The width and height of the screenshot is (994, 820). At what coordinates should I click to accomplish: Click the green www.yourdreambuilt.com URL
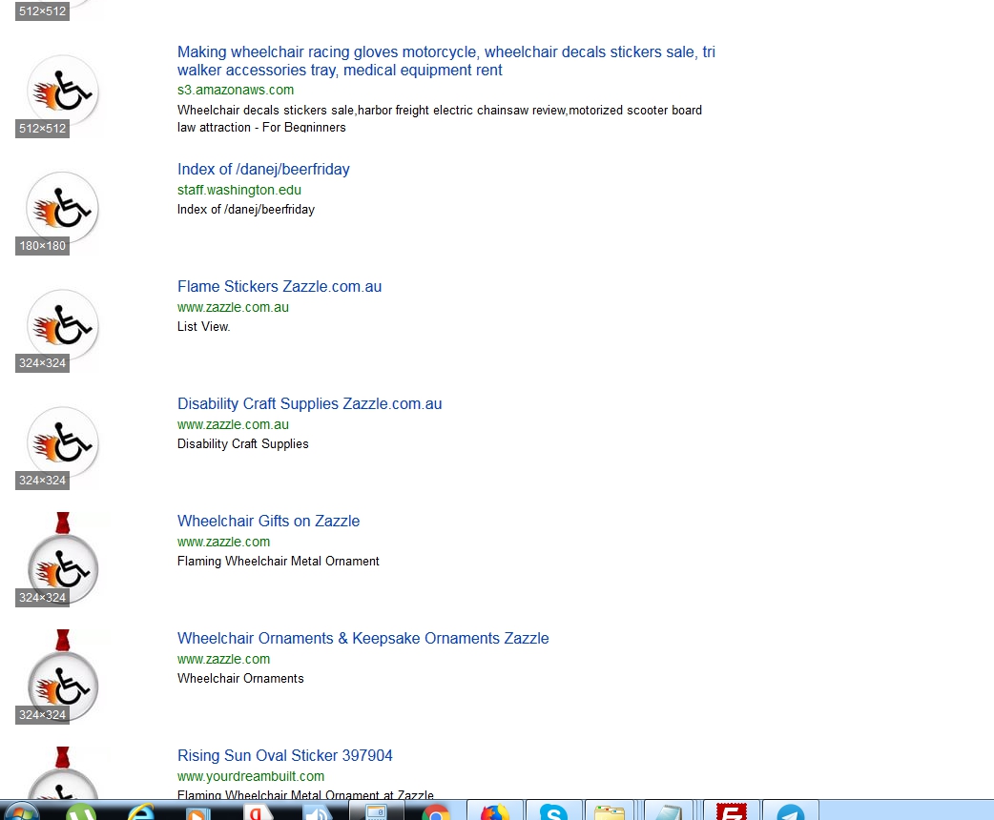250,775
